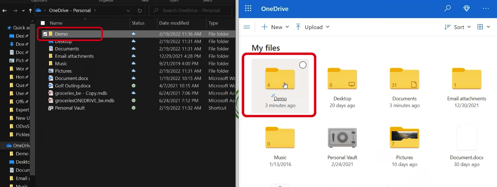
Task: Click the Access icon next to groceries_be - Copy.mdb
Action: tap(51, 93)
